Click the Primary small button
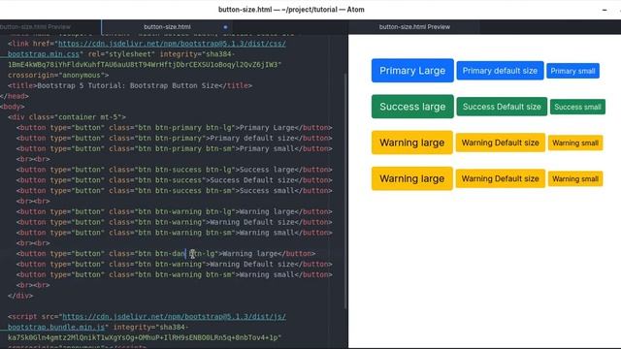This screenshot has width=621, height=349. [x=572, y=71]
